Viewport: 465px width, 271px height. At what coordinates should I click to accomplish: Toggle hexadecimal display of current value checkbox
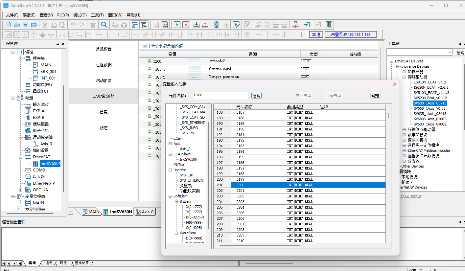pyautogui.click(x=145, y=46)
